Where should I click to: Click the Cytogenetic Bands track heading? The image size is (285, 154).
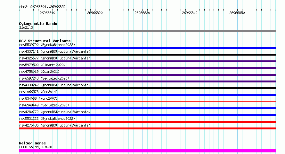pos(38,24)
